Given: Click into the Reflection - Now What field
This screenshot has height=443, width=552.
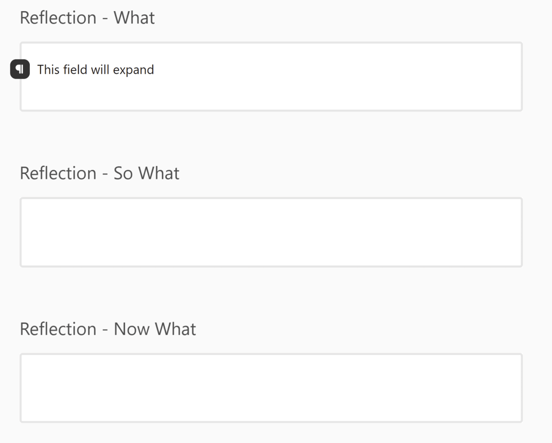Looking at the screenshot, I should click(x=271, y=388).
